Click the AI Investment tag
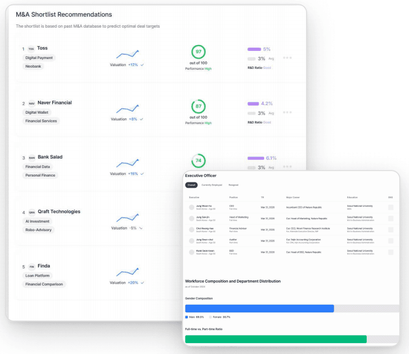409x354 pixels. click(x=37, y=221)
